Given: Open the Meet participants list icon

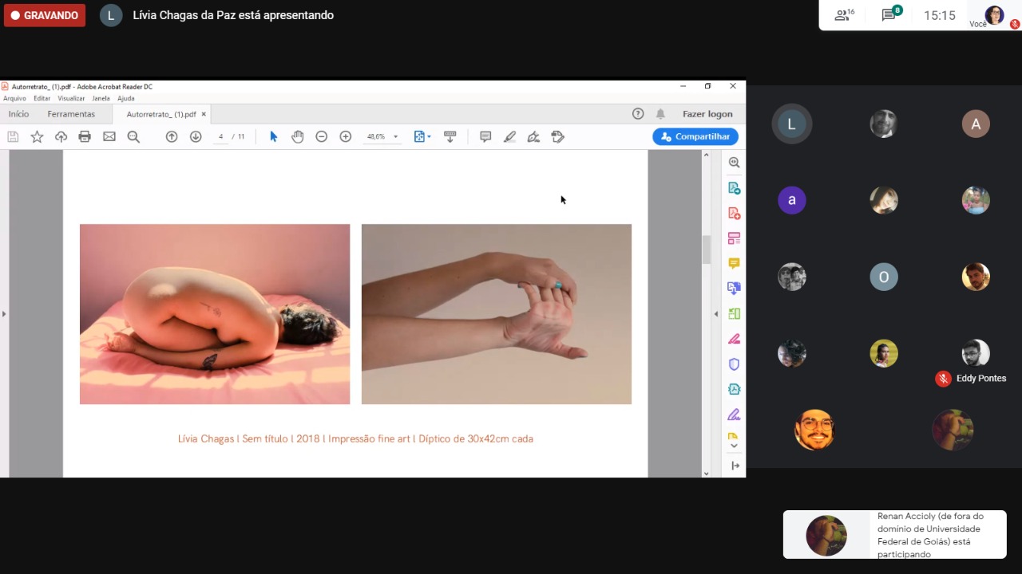Looking at the screenshot, I should (843, 15).
